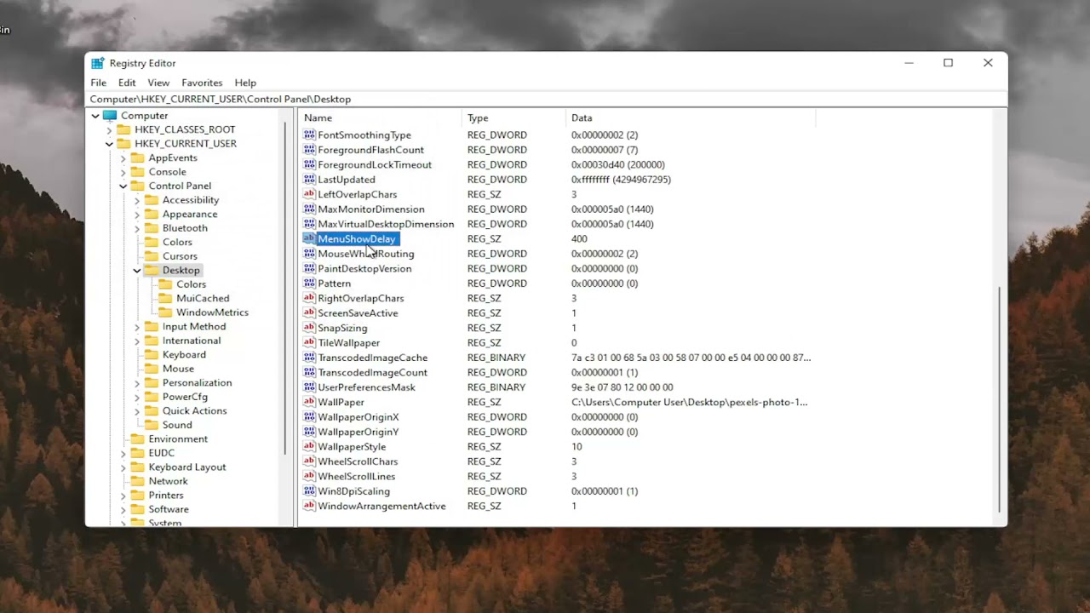Expand the Appearance key
Viewport: 1090px width, 613px height.
(x=136, y=215)
